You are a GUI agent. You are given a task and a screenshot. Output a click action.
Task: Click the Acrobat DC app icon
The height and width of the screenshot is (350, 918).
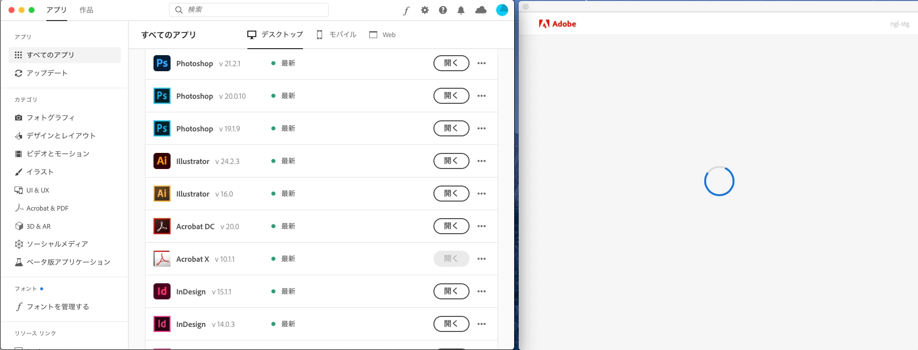pos(162,226)
